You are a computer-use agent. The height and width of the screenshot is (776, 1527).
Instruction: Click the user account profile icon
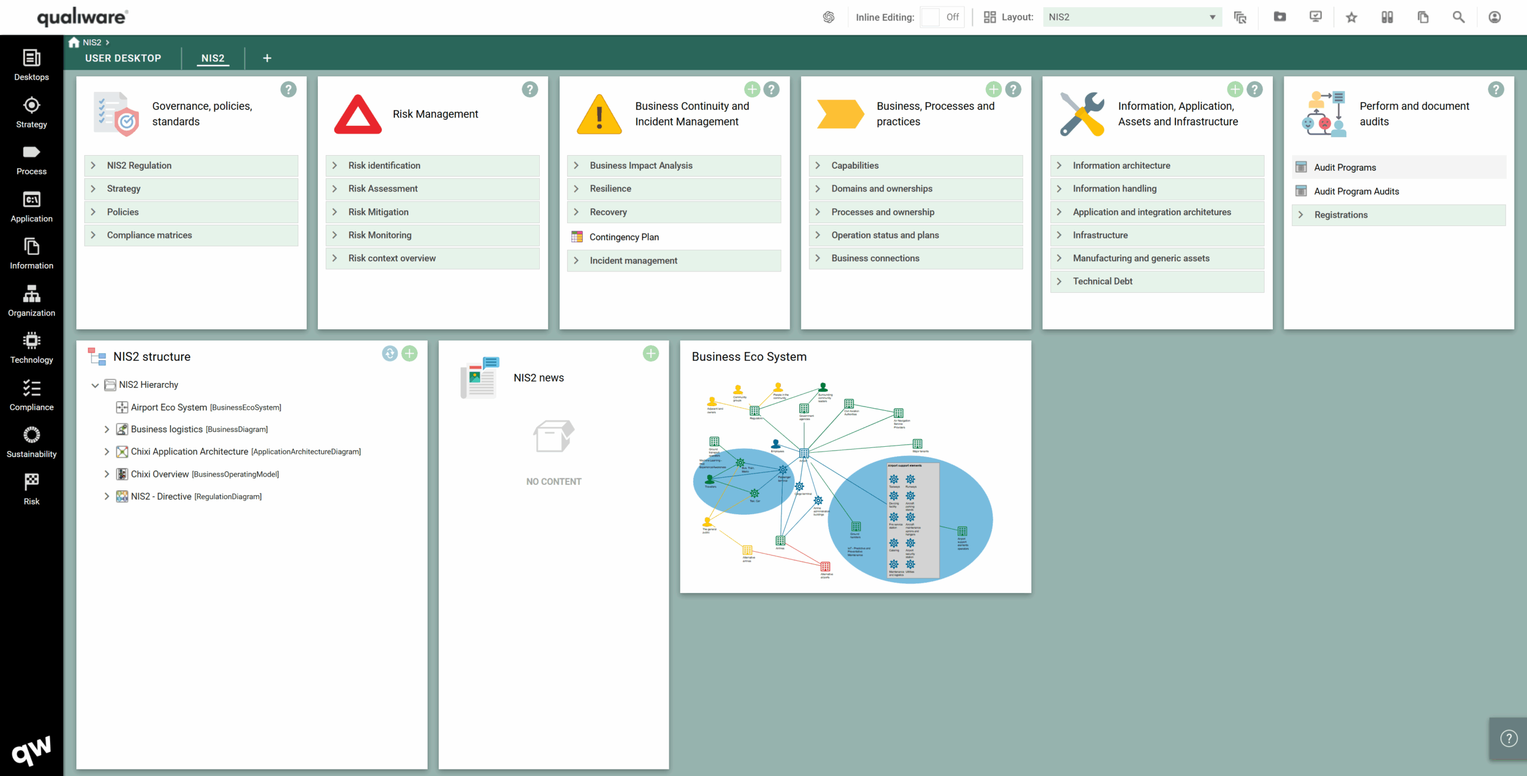coord(1494,17)
